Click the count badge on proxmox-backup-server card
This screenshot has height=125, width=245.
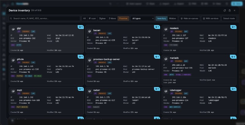pyautogui.click(x=157, y=57)
